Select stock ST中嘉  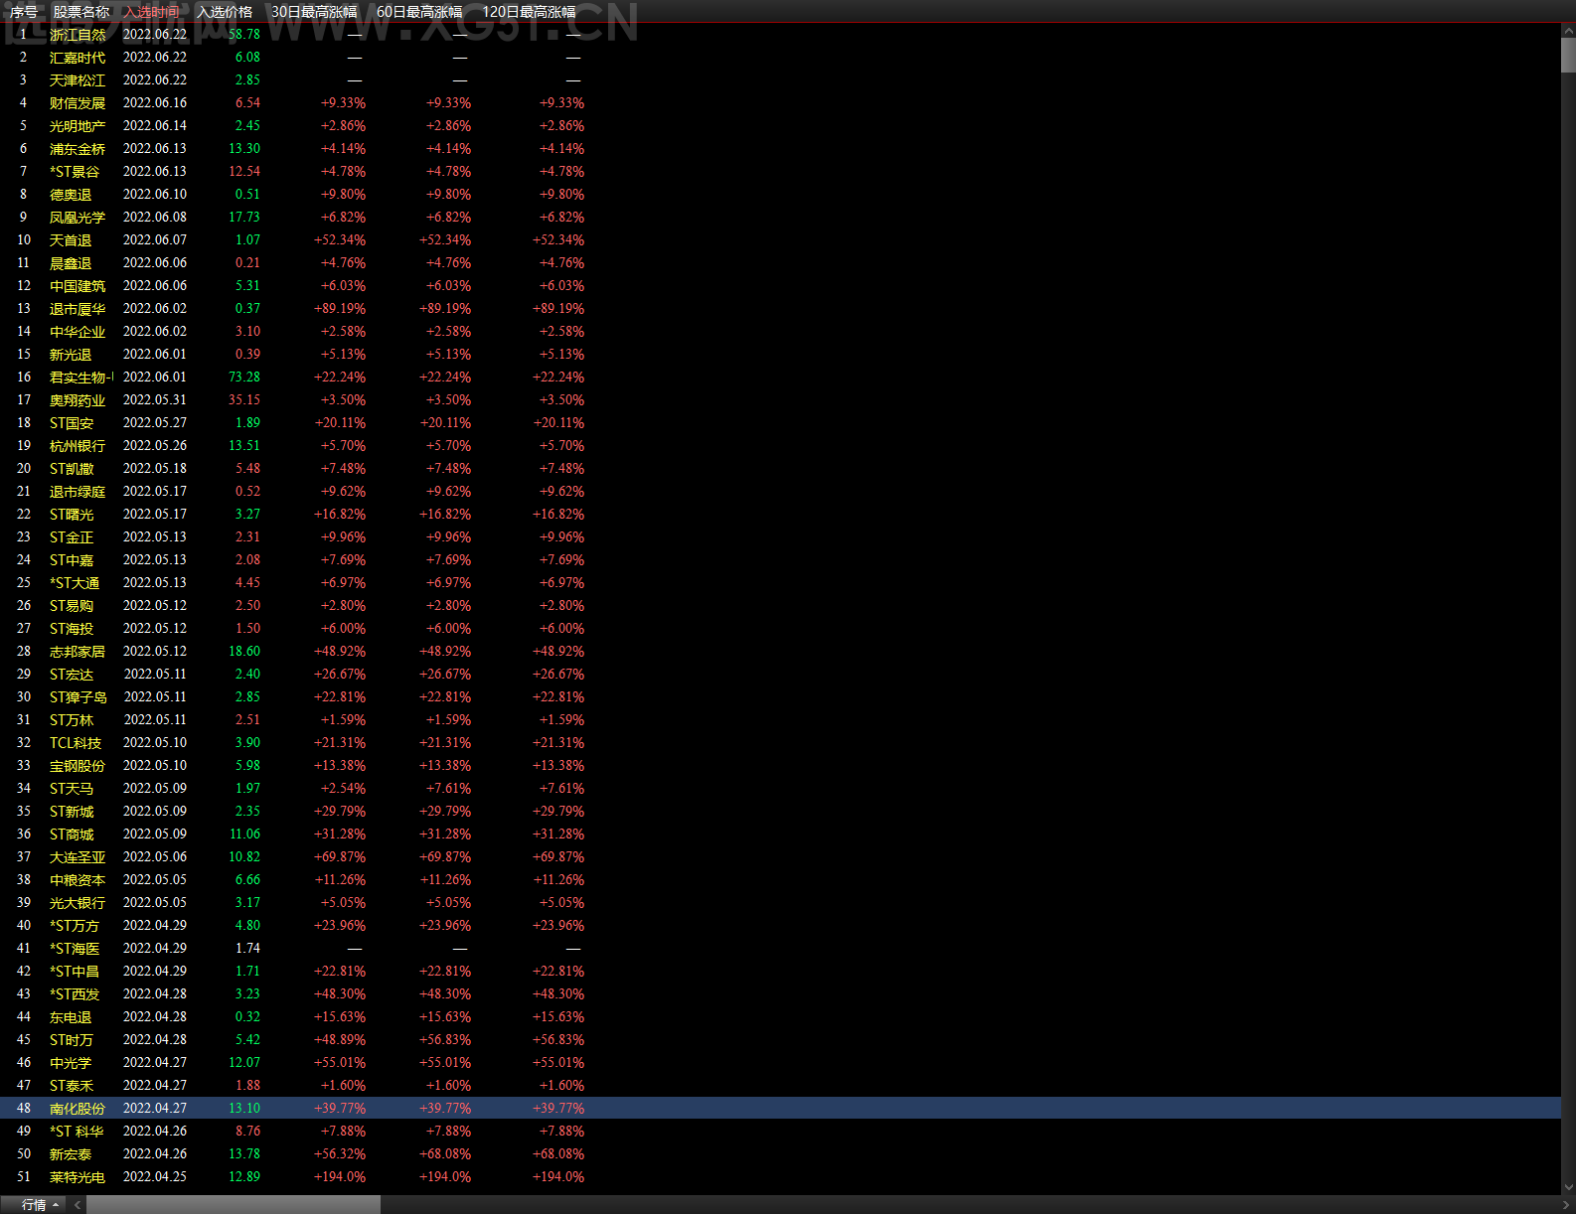(72, 560)
